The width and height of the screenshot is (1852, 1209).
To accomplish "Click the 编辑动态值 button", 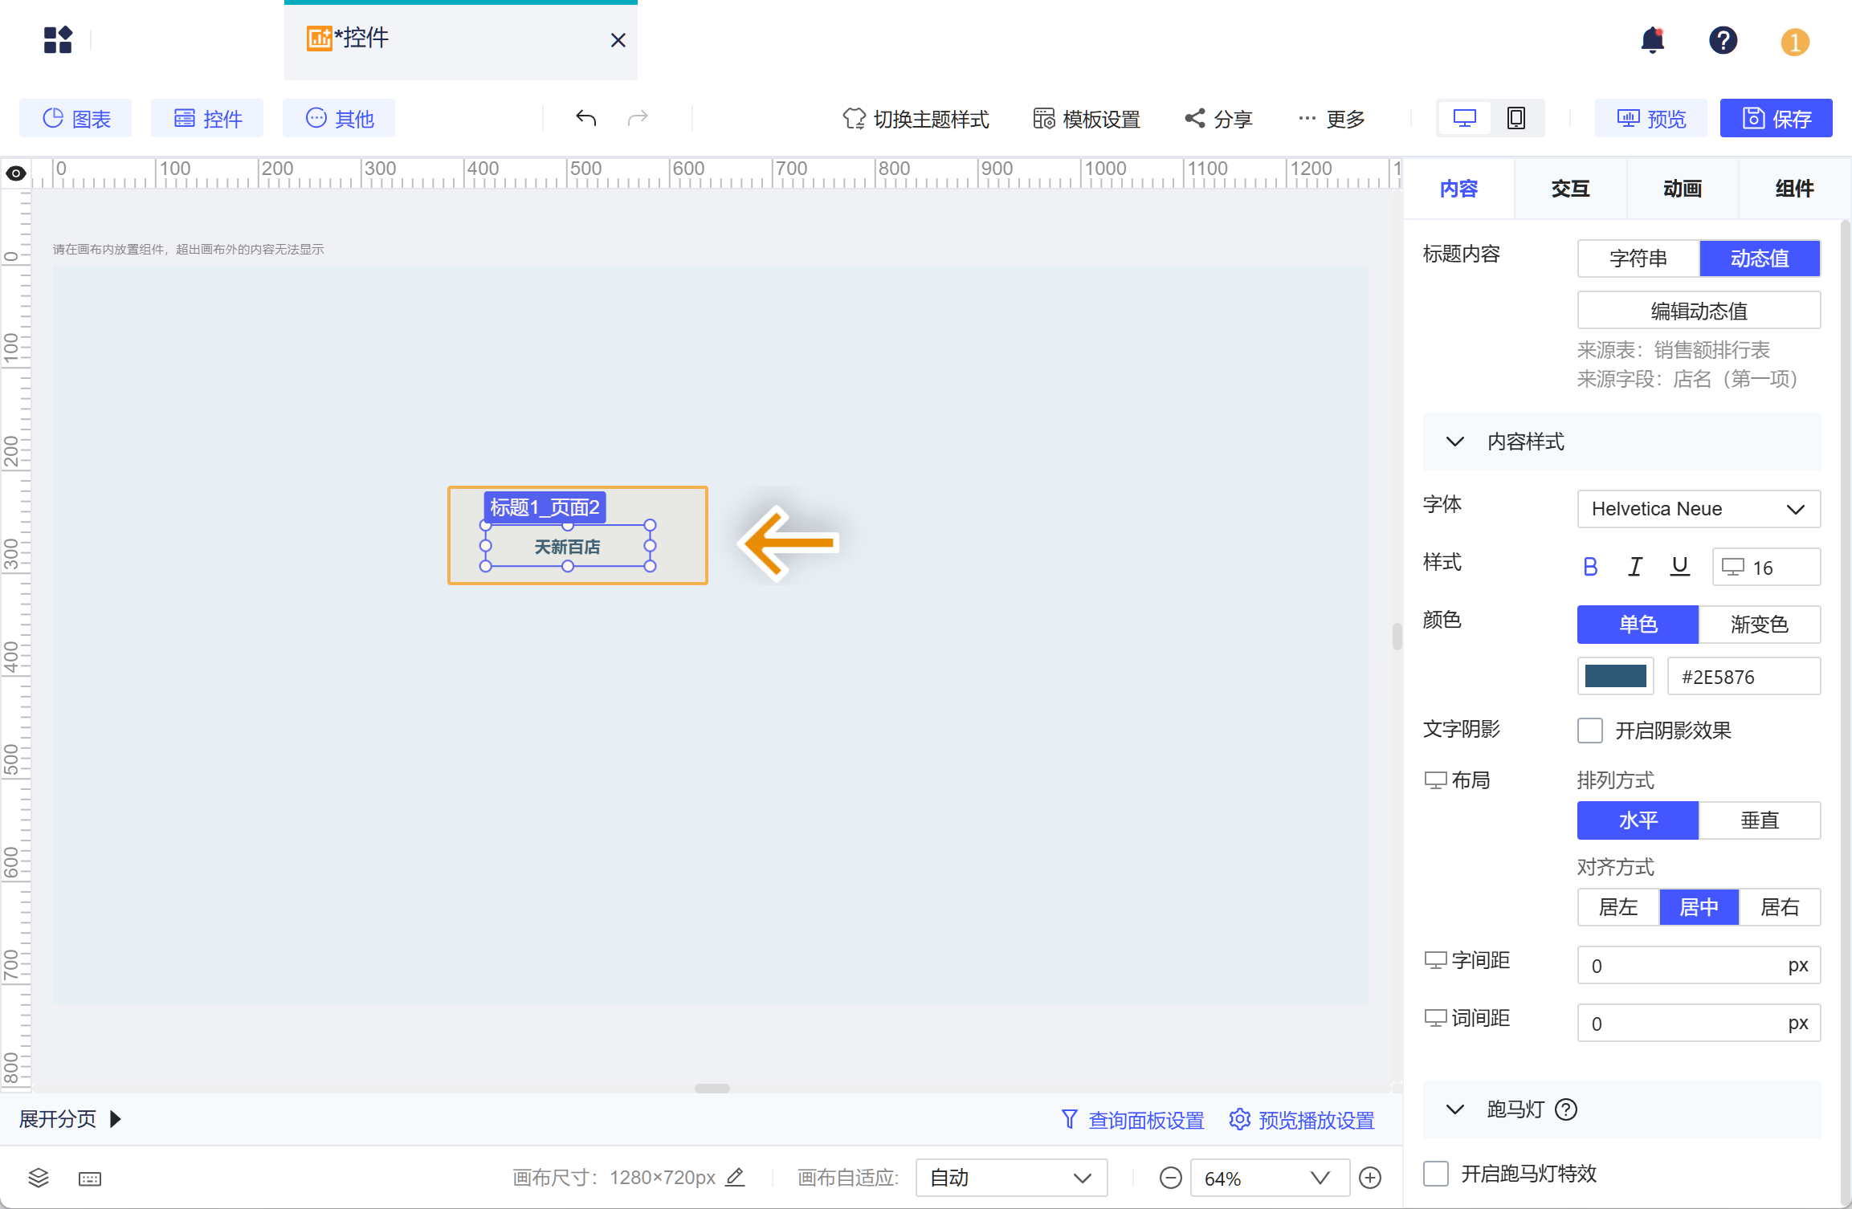I will (1698, 311).
